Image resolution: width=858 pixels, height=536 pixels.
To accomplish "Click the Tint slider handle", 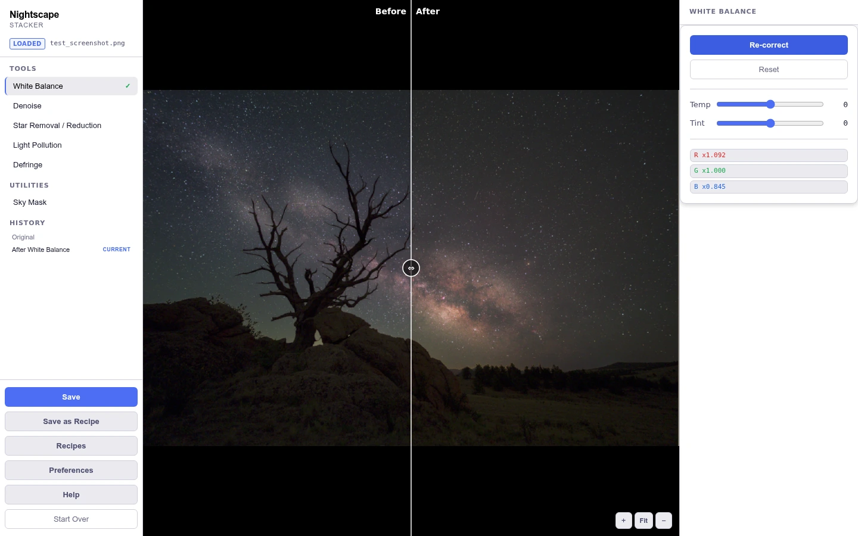I will (x=770, y=123).
